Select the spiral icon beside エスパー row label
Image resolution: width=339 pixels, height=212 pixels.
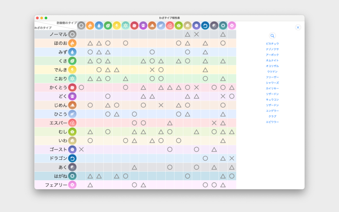click(73, 123)
